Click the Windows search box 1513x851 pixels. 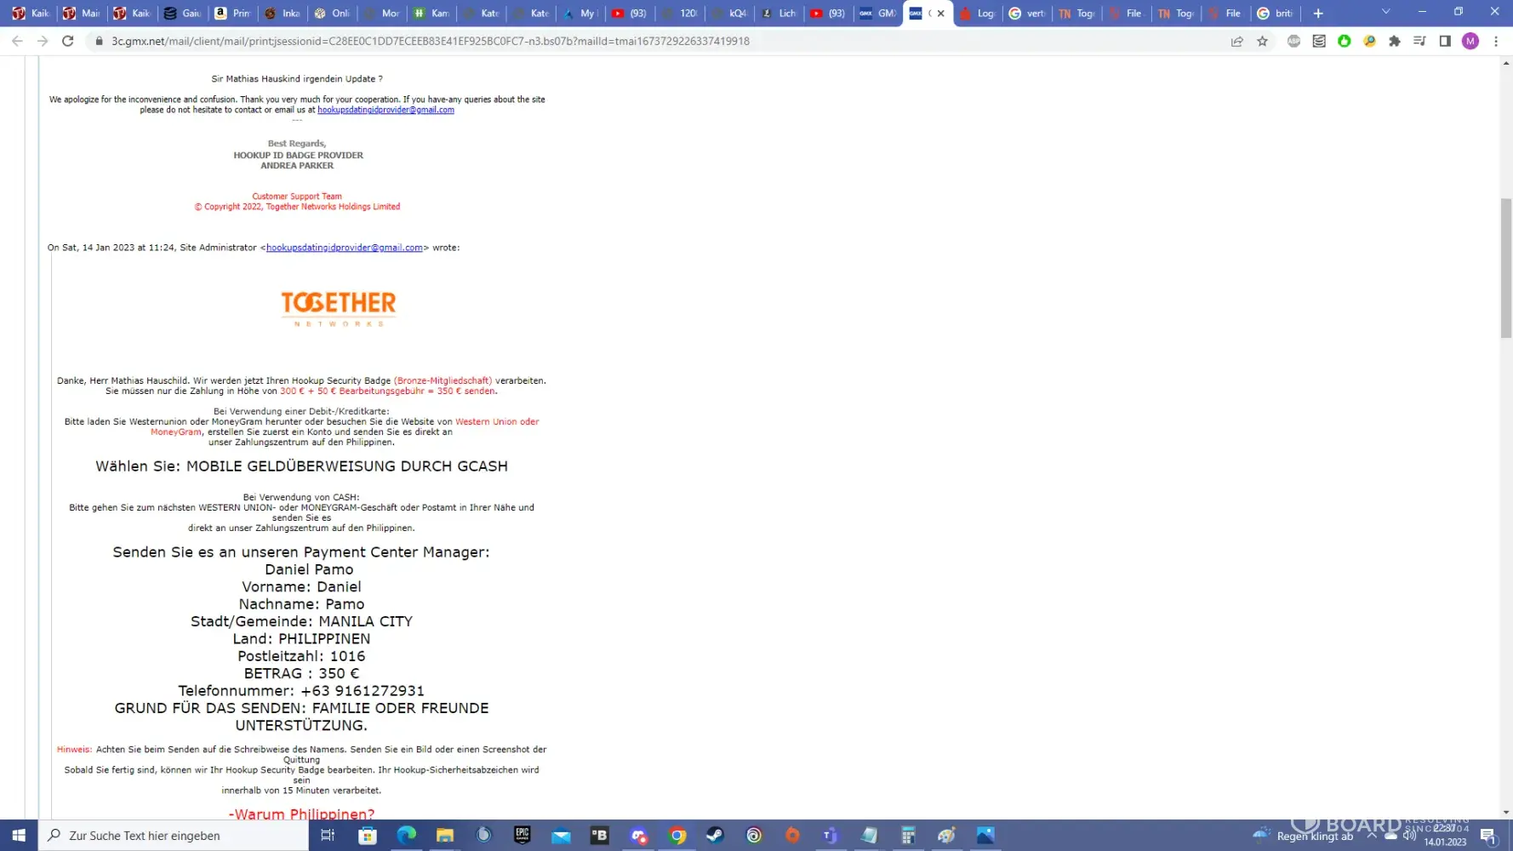click(174, 836)
